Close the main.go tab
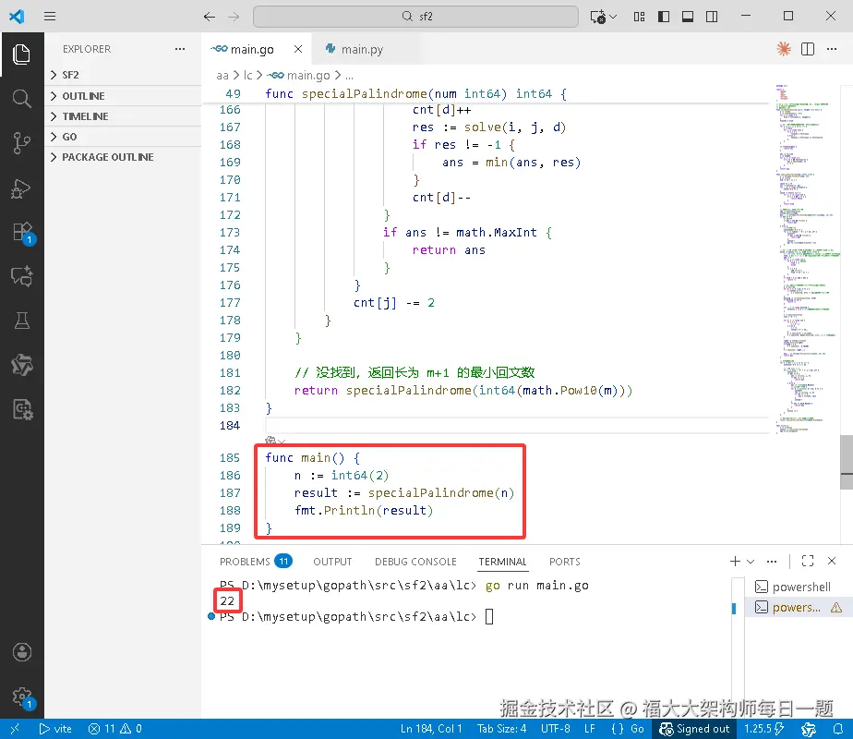The width and height of the screenshot is (853, 739). [298, 49]
